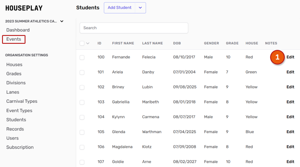Edit student 101 Ariela Danby
This screenshot has height=167, width=300.
click(x=290, y=72)
